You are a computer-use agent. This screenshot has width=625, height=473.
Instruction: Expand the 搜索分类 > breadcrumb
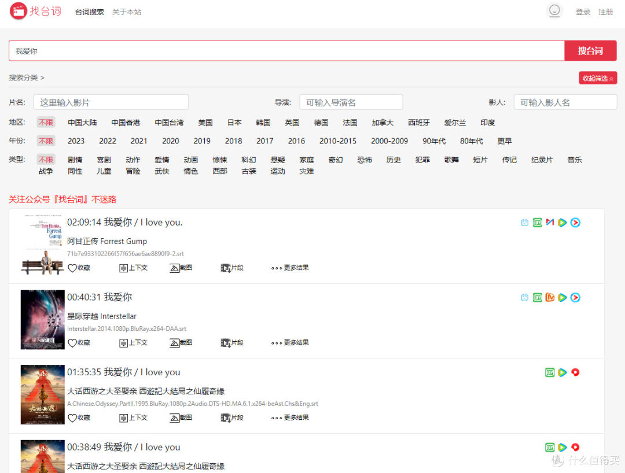[x=27, y=77]
